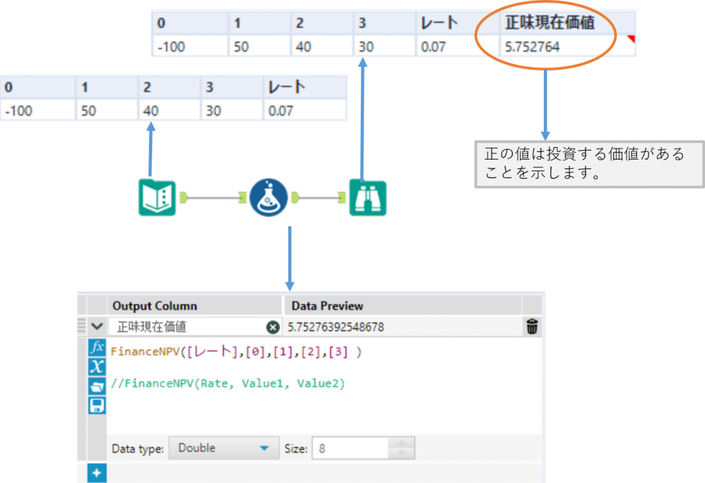Open the Data type Double dropdown
Image resolution: width=705 pixels, height=483 pixels.
pyautogui.click(x=224, y=448)
